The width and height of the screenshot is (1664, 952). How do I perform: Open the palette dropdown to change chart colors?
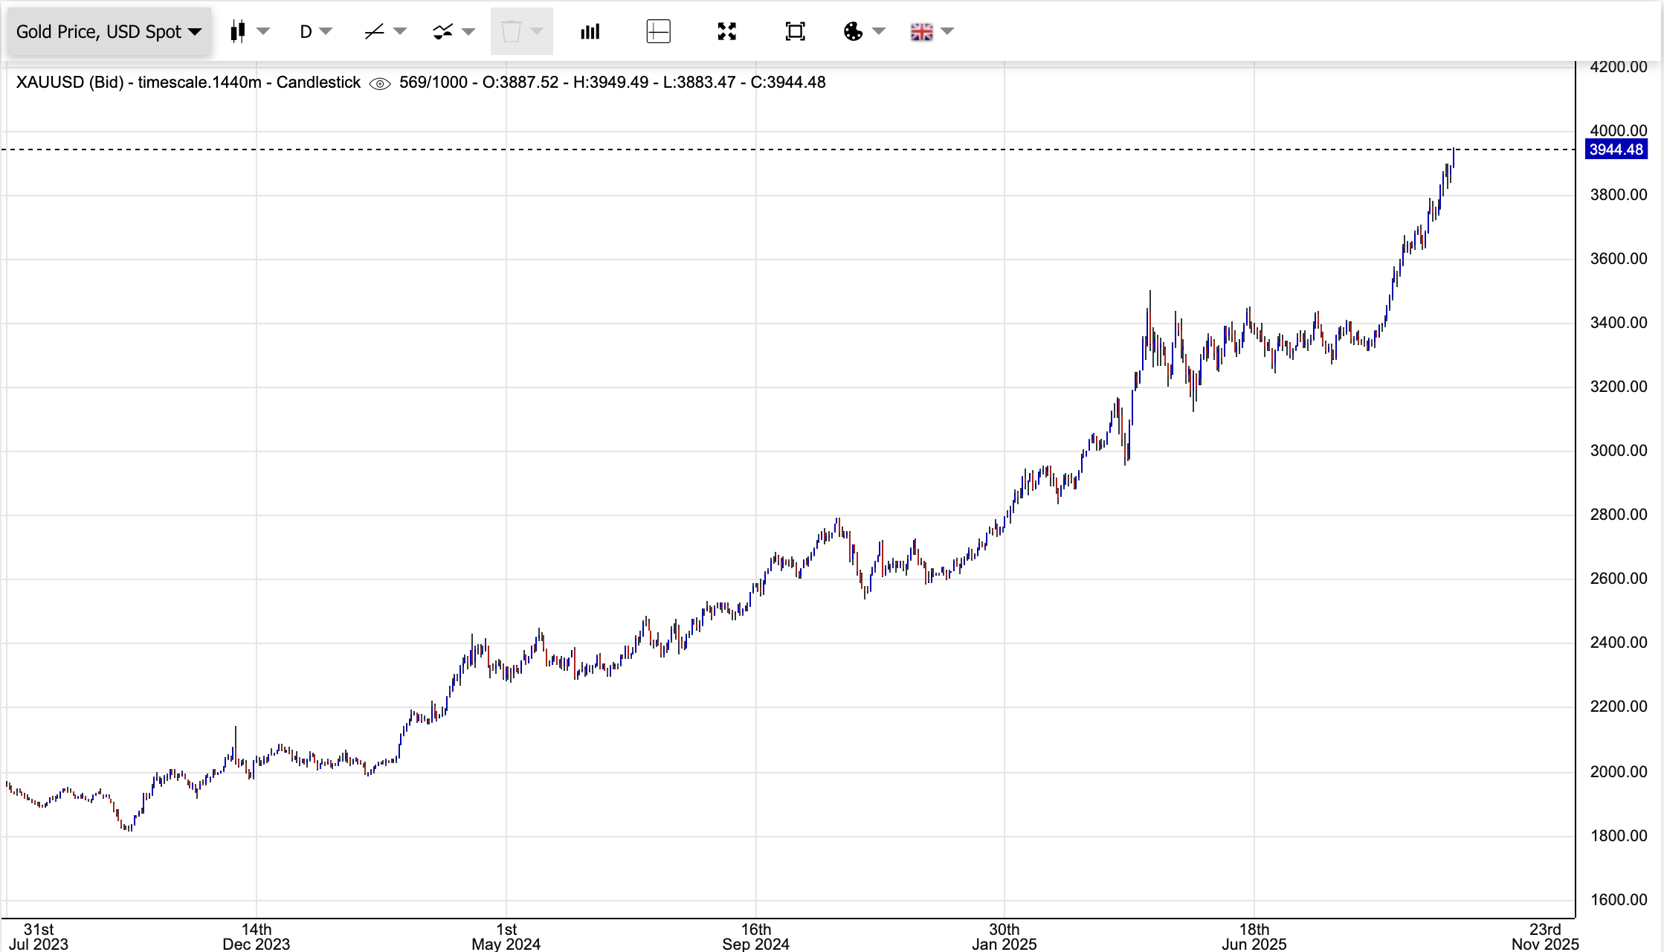tap(878, 31)
